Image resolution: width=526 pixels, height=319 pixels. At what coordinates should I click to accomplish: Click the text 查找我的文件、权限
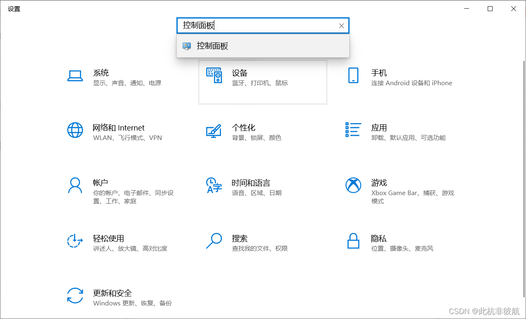[260, 249]
